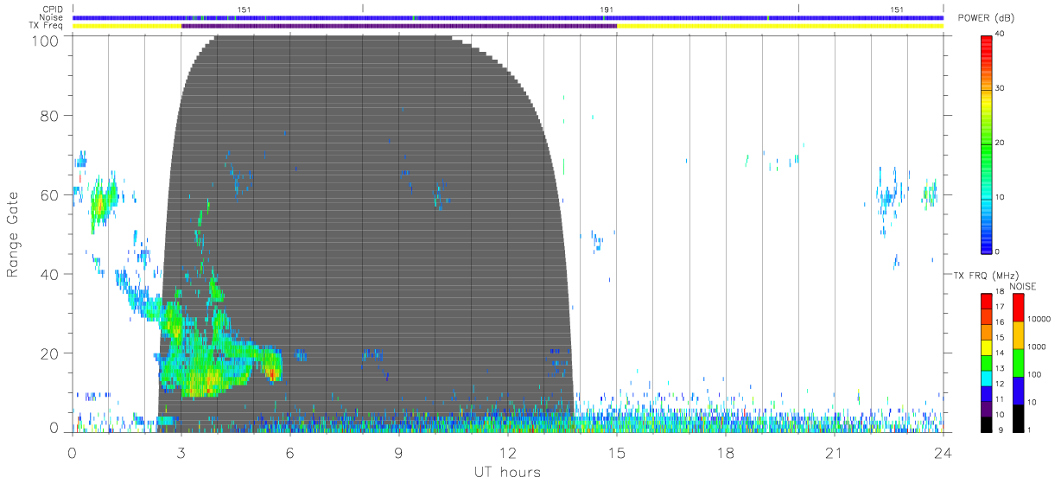This screenshot has width=1061, height=490.
Task: Click the 12 tick on UT hours axis
Action: pos(508,452)
